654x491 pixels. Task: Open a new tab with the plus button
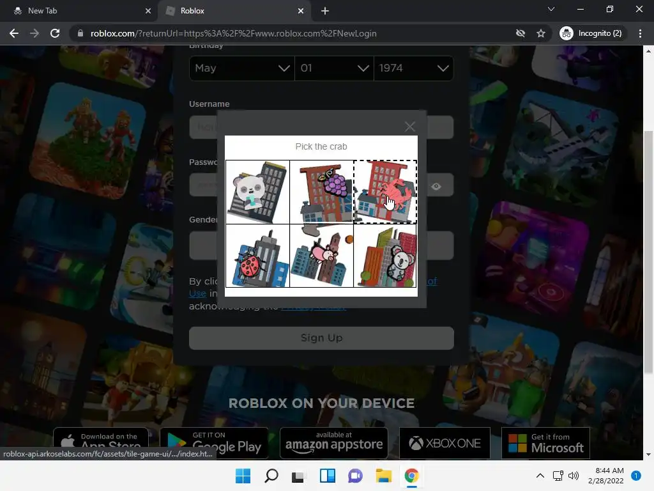[325, 11]
